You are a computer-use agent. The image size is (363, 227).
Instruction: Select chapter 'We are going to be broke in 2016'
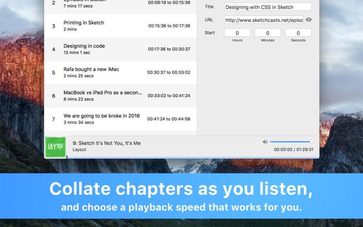tap(120, 119)
